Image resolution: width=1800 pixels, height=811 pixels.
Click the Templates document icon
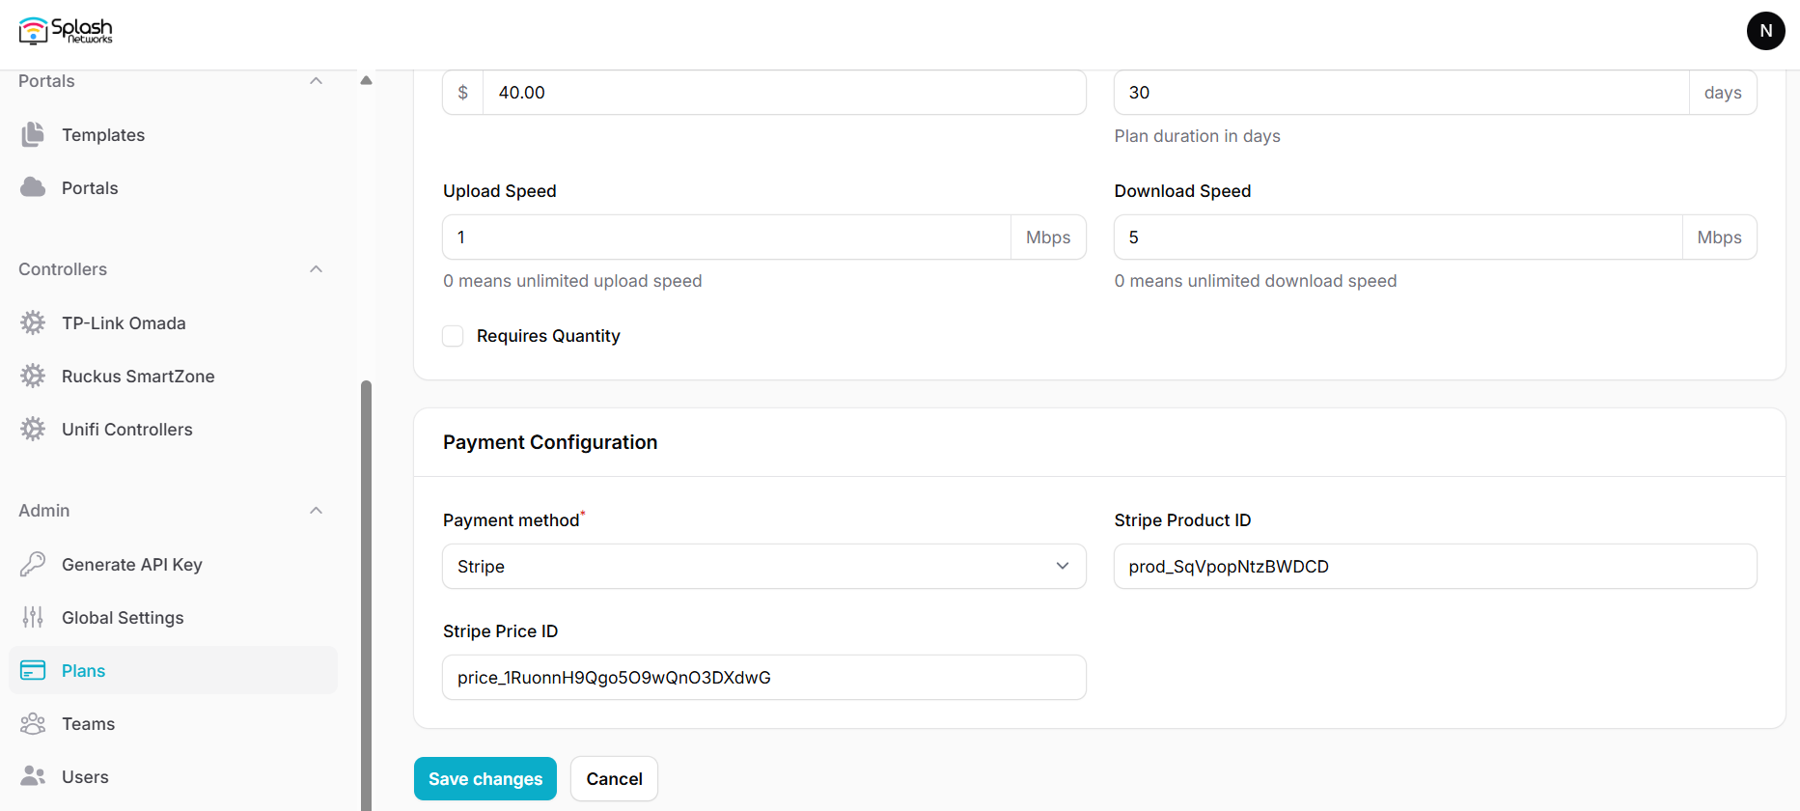point(33,135)
